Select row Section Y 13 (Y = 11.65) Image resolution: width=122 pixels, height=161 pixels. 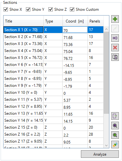coord(53,113)
